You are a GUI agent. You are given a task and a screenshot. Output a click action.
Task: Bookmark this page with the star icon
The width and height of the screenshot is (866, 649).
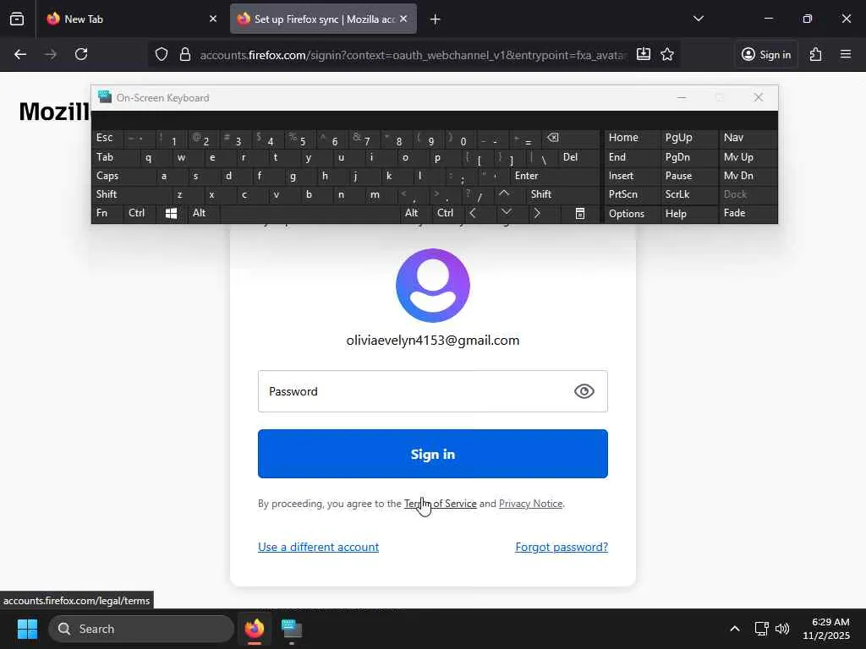(667, 54)
